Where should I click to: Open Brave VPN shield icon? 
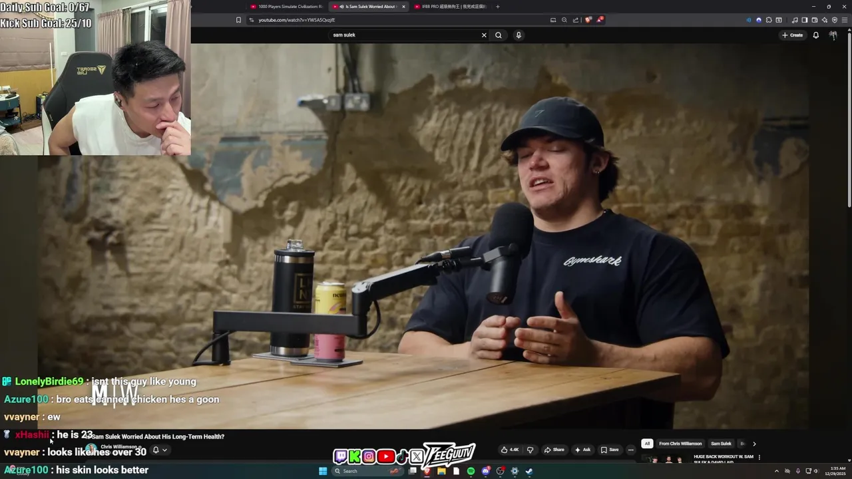tap(835, 20)
